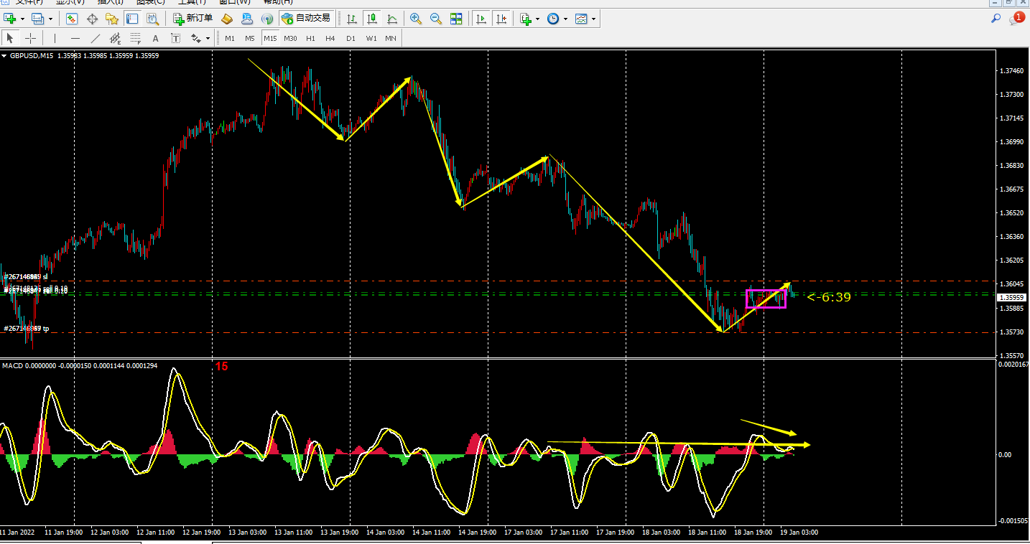Switch to candlestick chart mode
Screen dimensions: 1030x544
tap(372, 19)
